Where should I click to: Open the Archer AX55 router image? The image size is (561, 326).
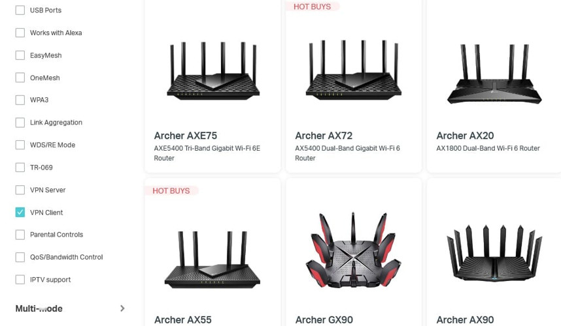[x=212, y=259]
